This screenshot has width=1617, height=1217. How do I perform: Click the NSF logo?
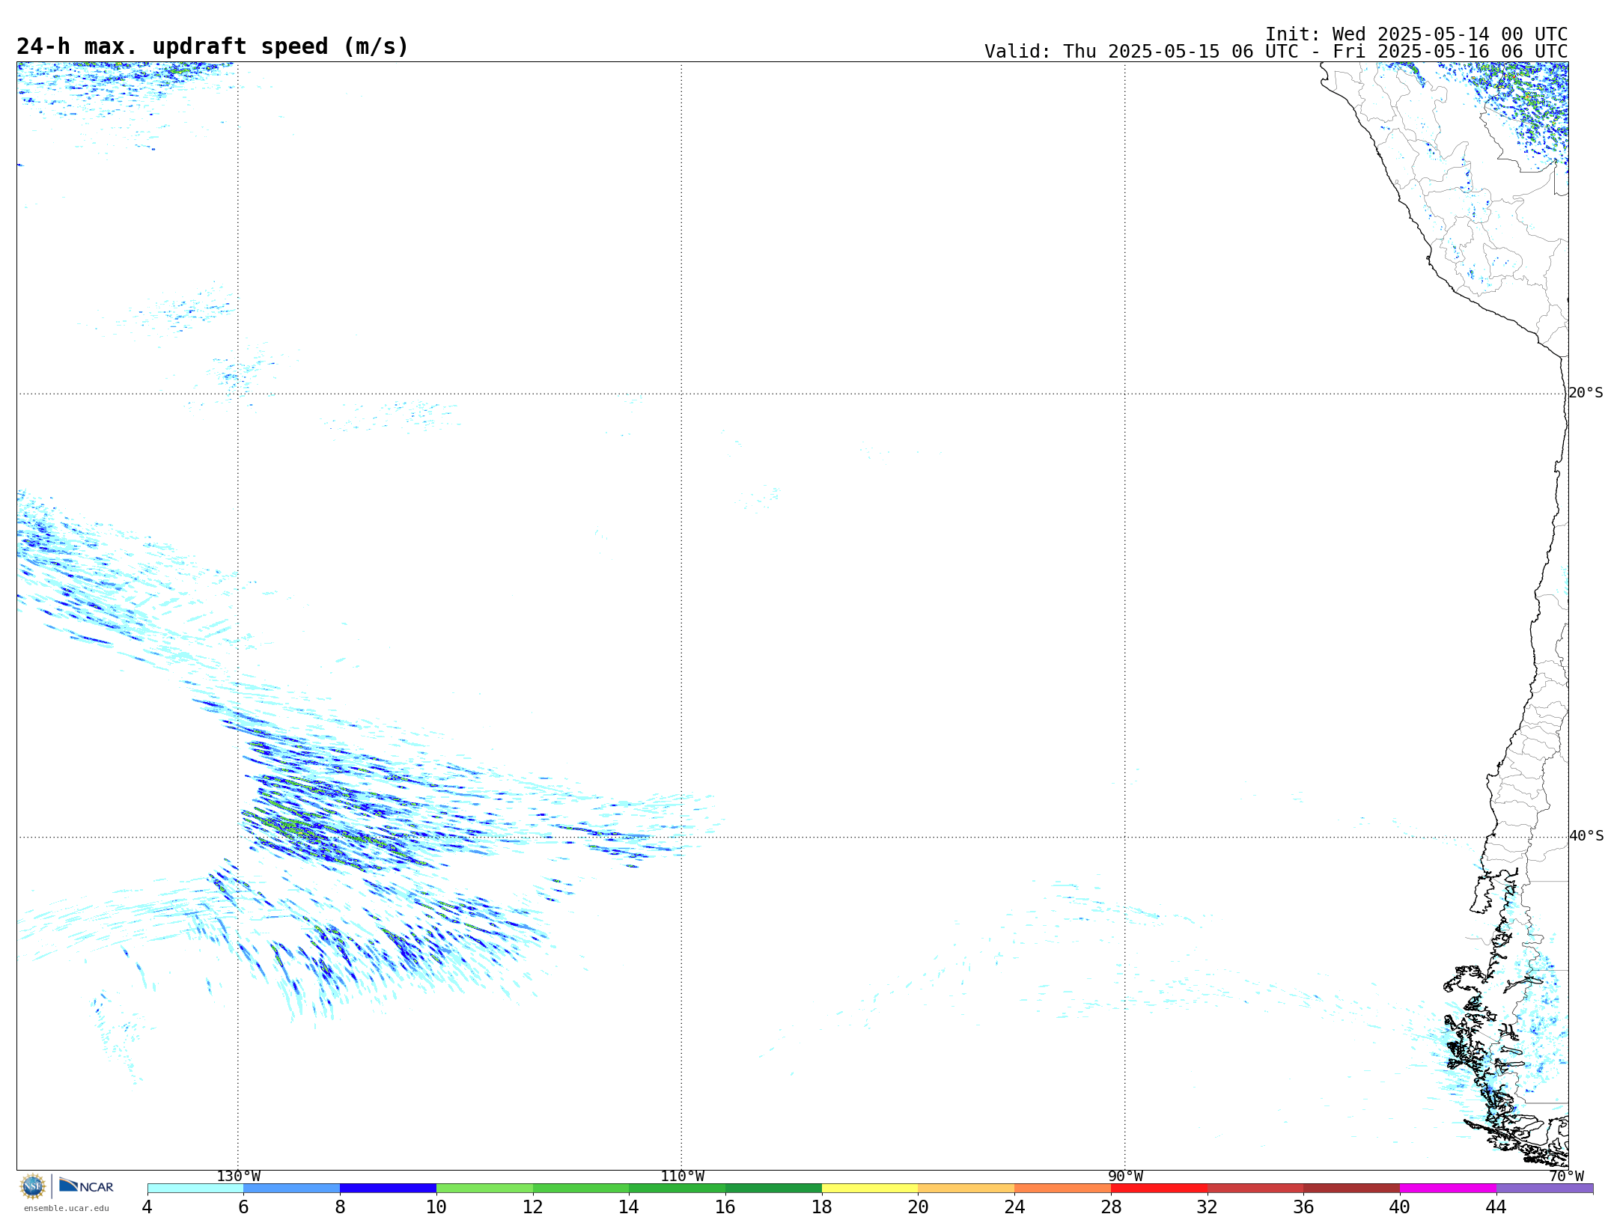coord(33,1186)
